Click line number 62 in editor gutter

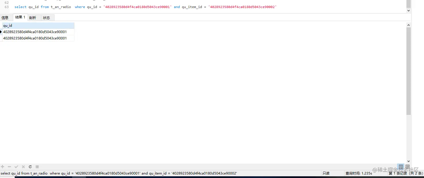7,2
